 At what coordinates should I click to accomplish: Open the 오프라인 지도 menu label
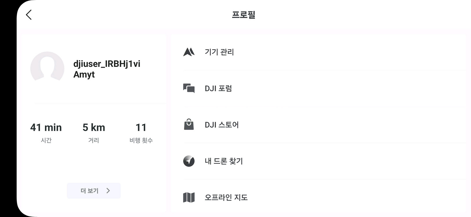(x=226, y=198)
